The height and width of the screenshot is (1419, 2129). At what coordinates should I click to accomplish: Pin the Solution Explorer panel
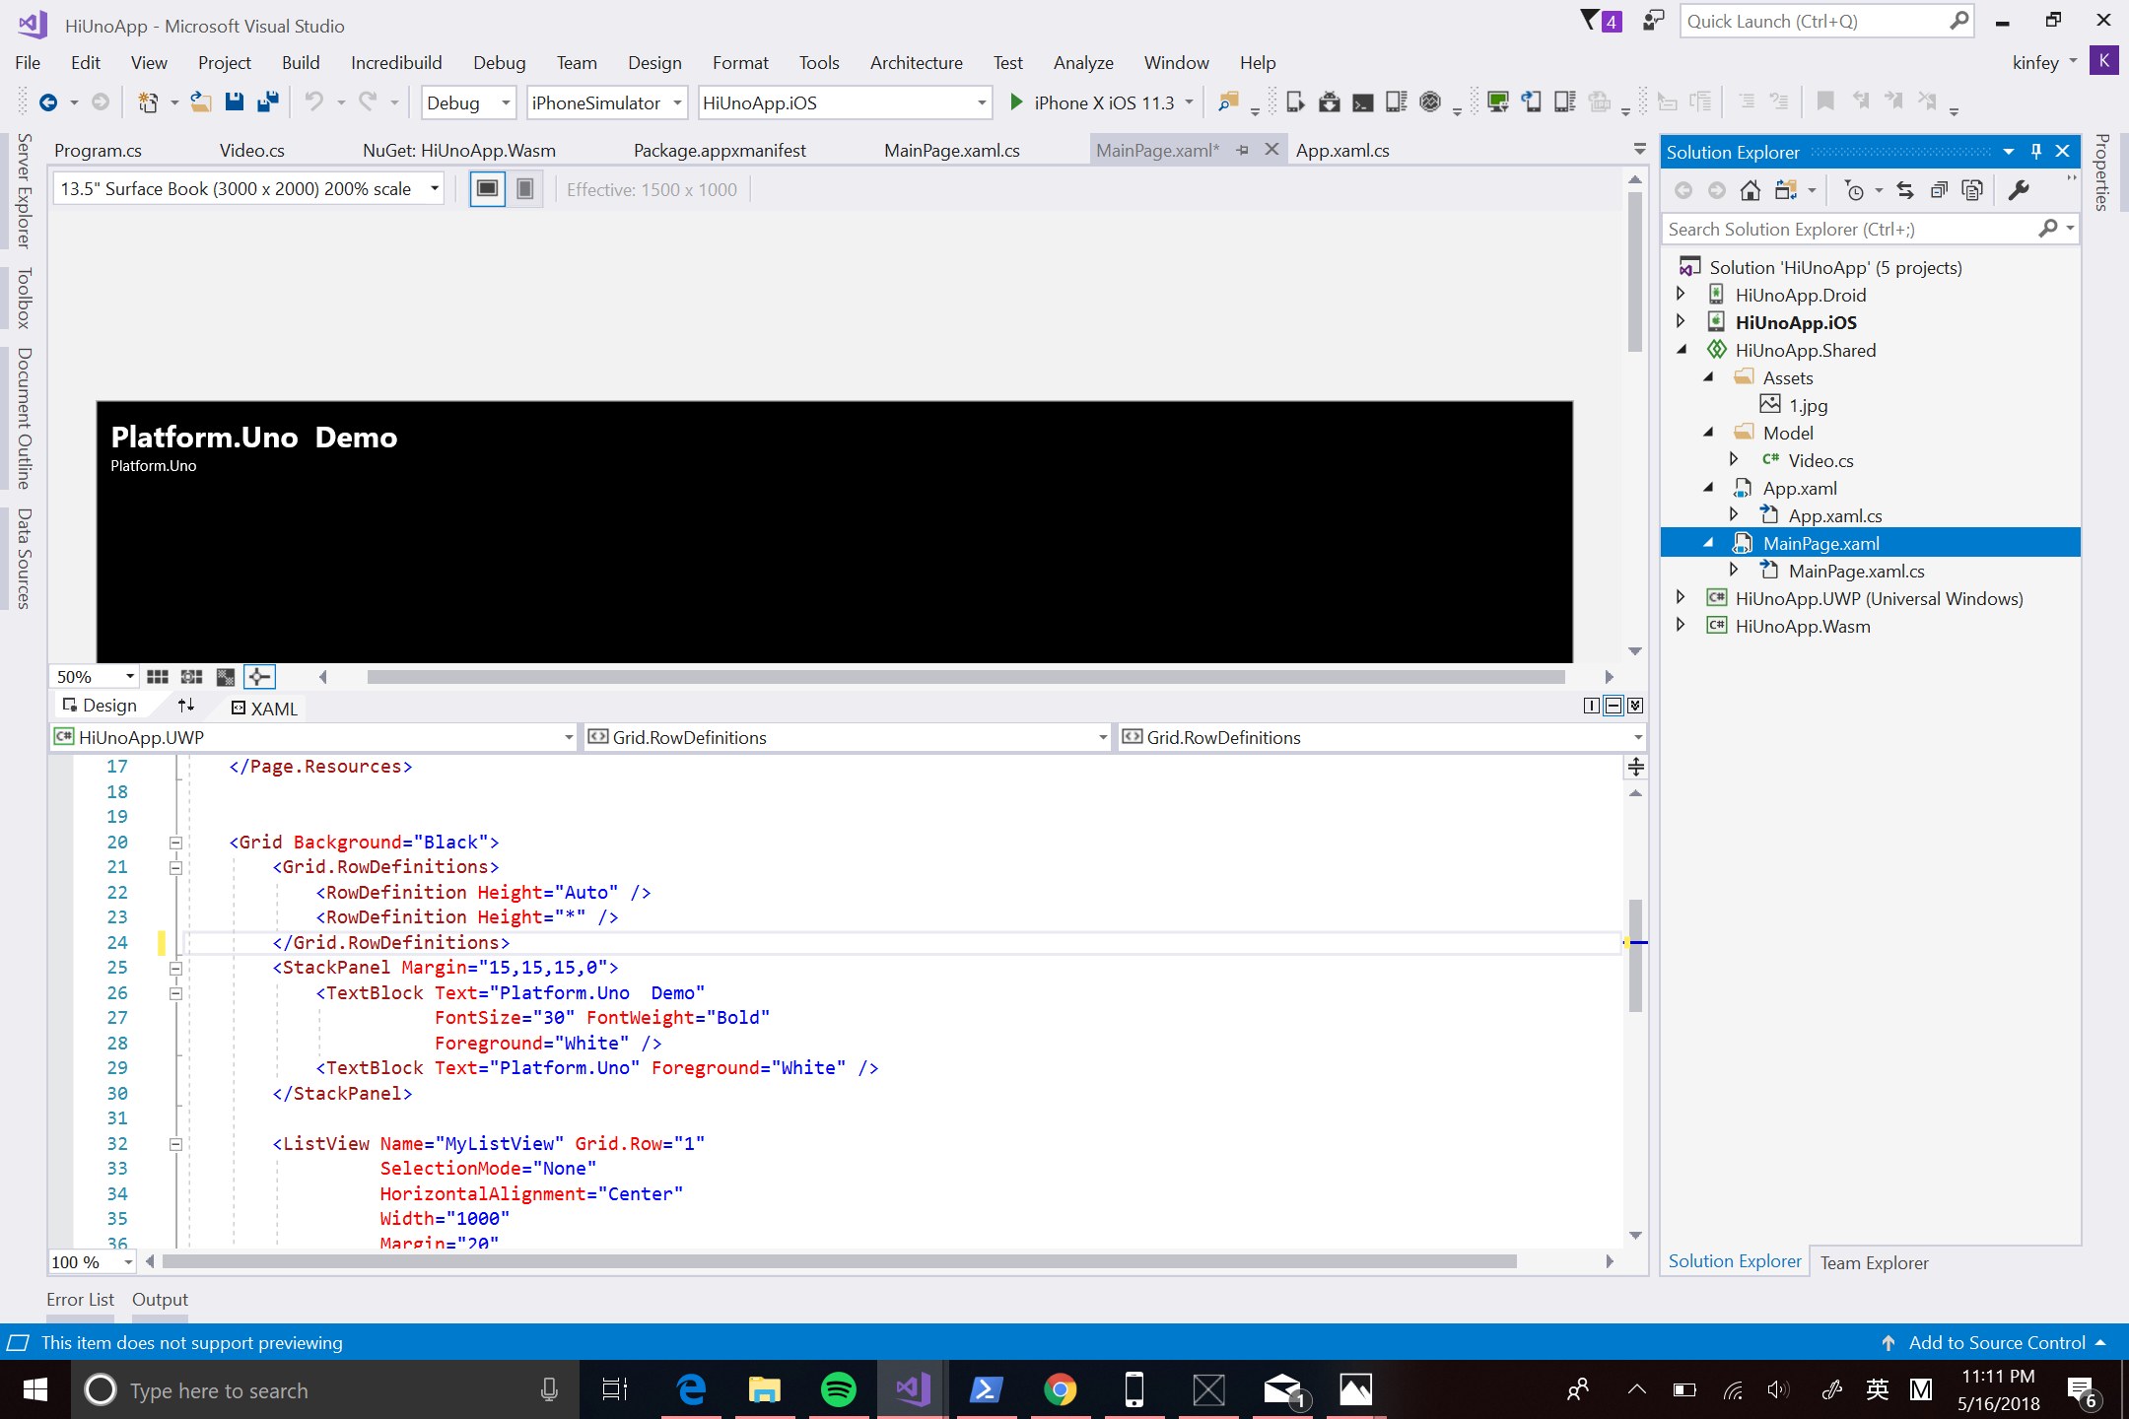click(x=2036, y=152)
